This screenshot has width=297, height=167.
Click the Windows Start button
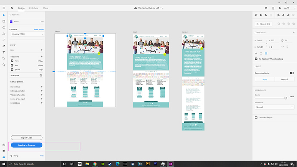point(4,164)
